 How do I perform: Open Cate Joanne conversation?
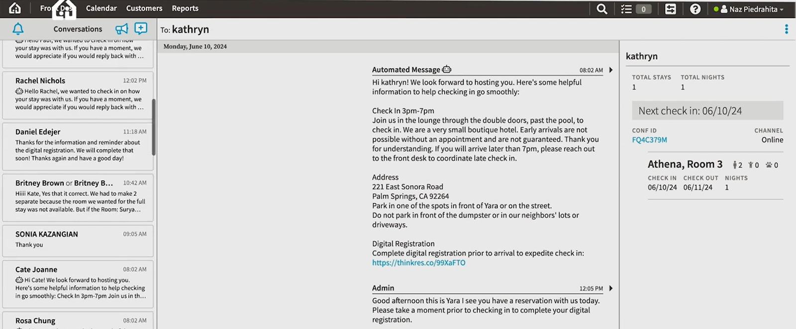(78, 284)
